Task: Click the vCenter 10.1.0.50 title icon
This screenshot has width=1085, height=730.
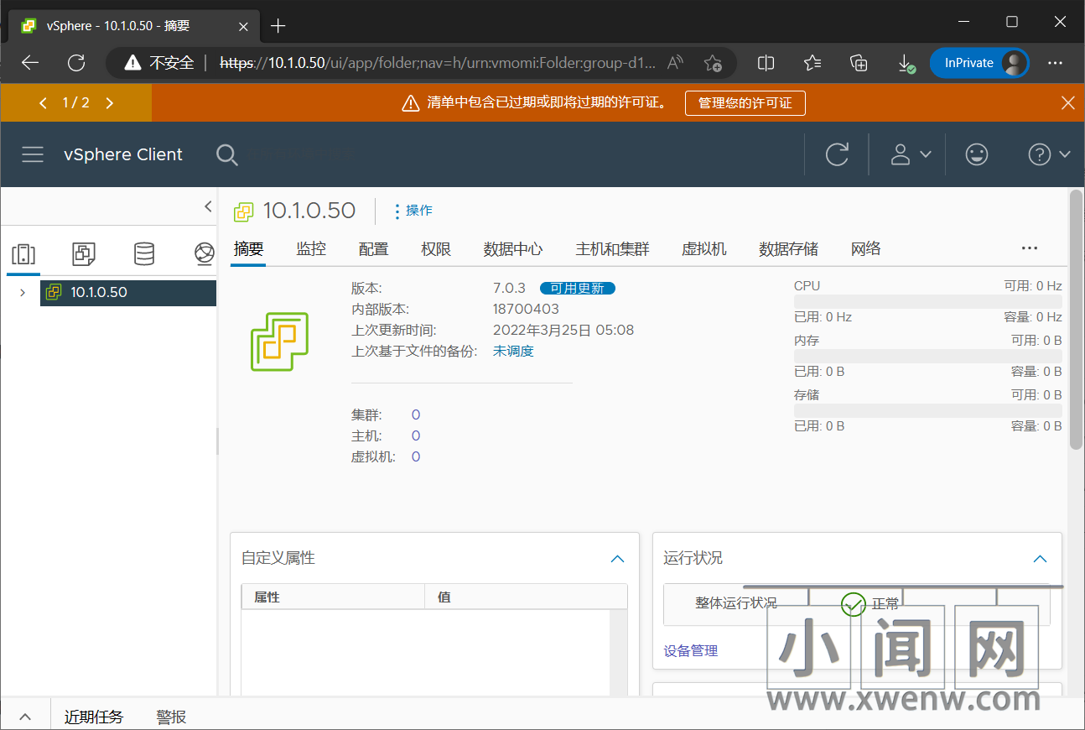Action: point(243,211)
